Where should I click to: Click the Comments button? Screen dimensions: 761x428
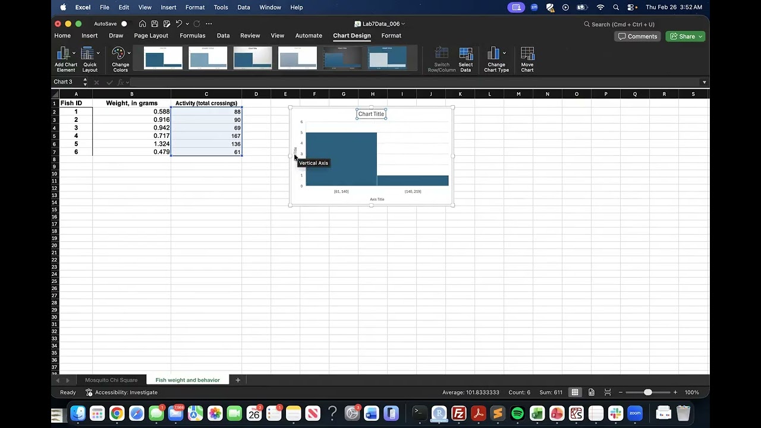[637, 36]
